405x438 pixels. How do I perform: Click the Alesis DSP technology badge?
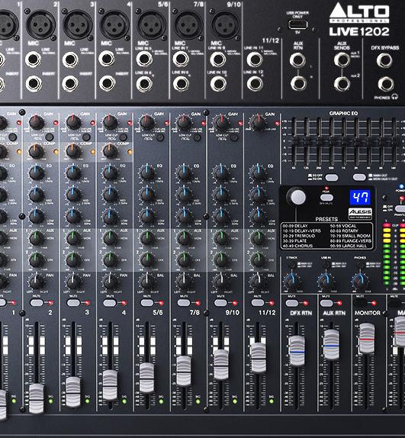360,214
